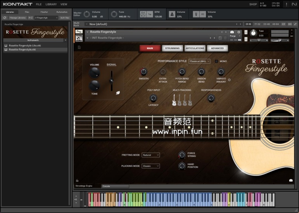The height and width of the screenshot is (213, 299).
Task: Click the eco leaf icon in signal panel
Action: [x=118, y=93]
